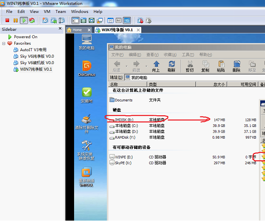The height and width of the screenshot is (221, 265).
Task: Click the 粘贴 paste button
Action: coord(221,66)
